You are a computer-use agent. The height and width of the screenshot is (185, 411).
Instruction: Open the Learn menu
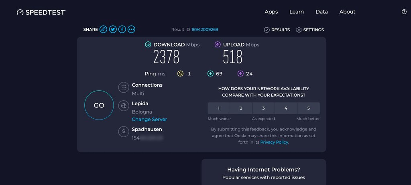pyautogui.click(x=297, y=12)
